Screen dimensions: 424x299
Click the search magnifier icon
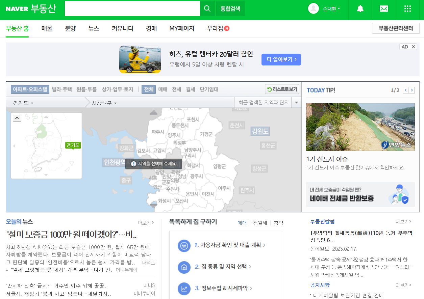[x=207, y=8]
